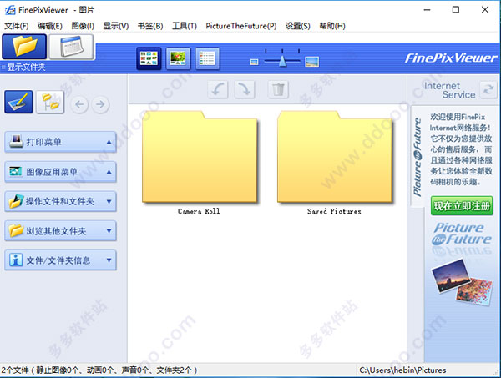Click the 操作文件和文件夹 label
This screenshot has height=378, width=501.
(60, 201)
